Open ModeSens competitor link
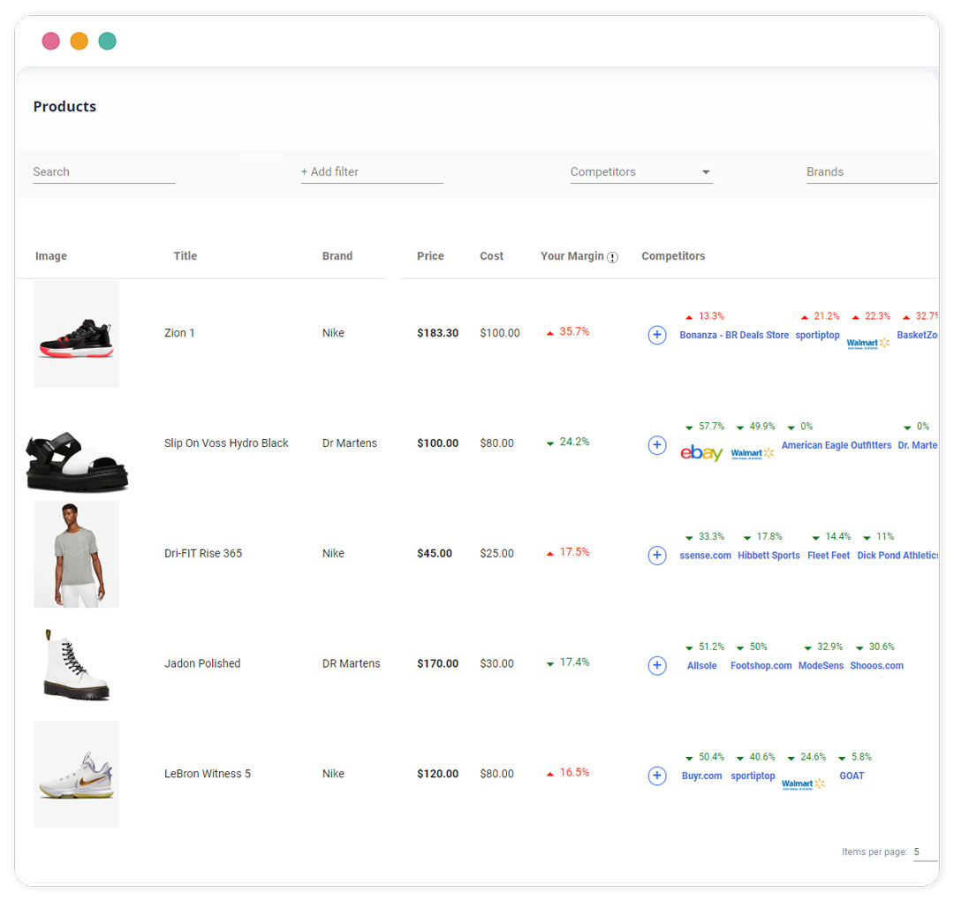This screenshot has width=954, height=901. 821,665
